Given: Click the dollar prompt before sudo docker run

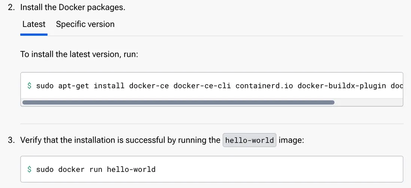Looking at the screenshot, I should click(29, 169).
